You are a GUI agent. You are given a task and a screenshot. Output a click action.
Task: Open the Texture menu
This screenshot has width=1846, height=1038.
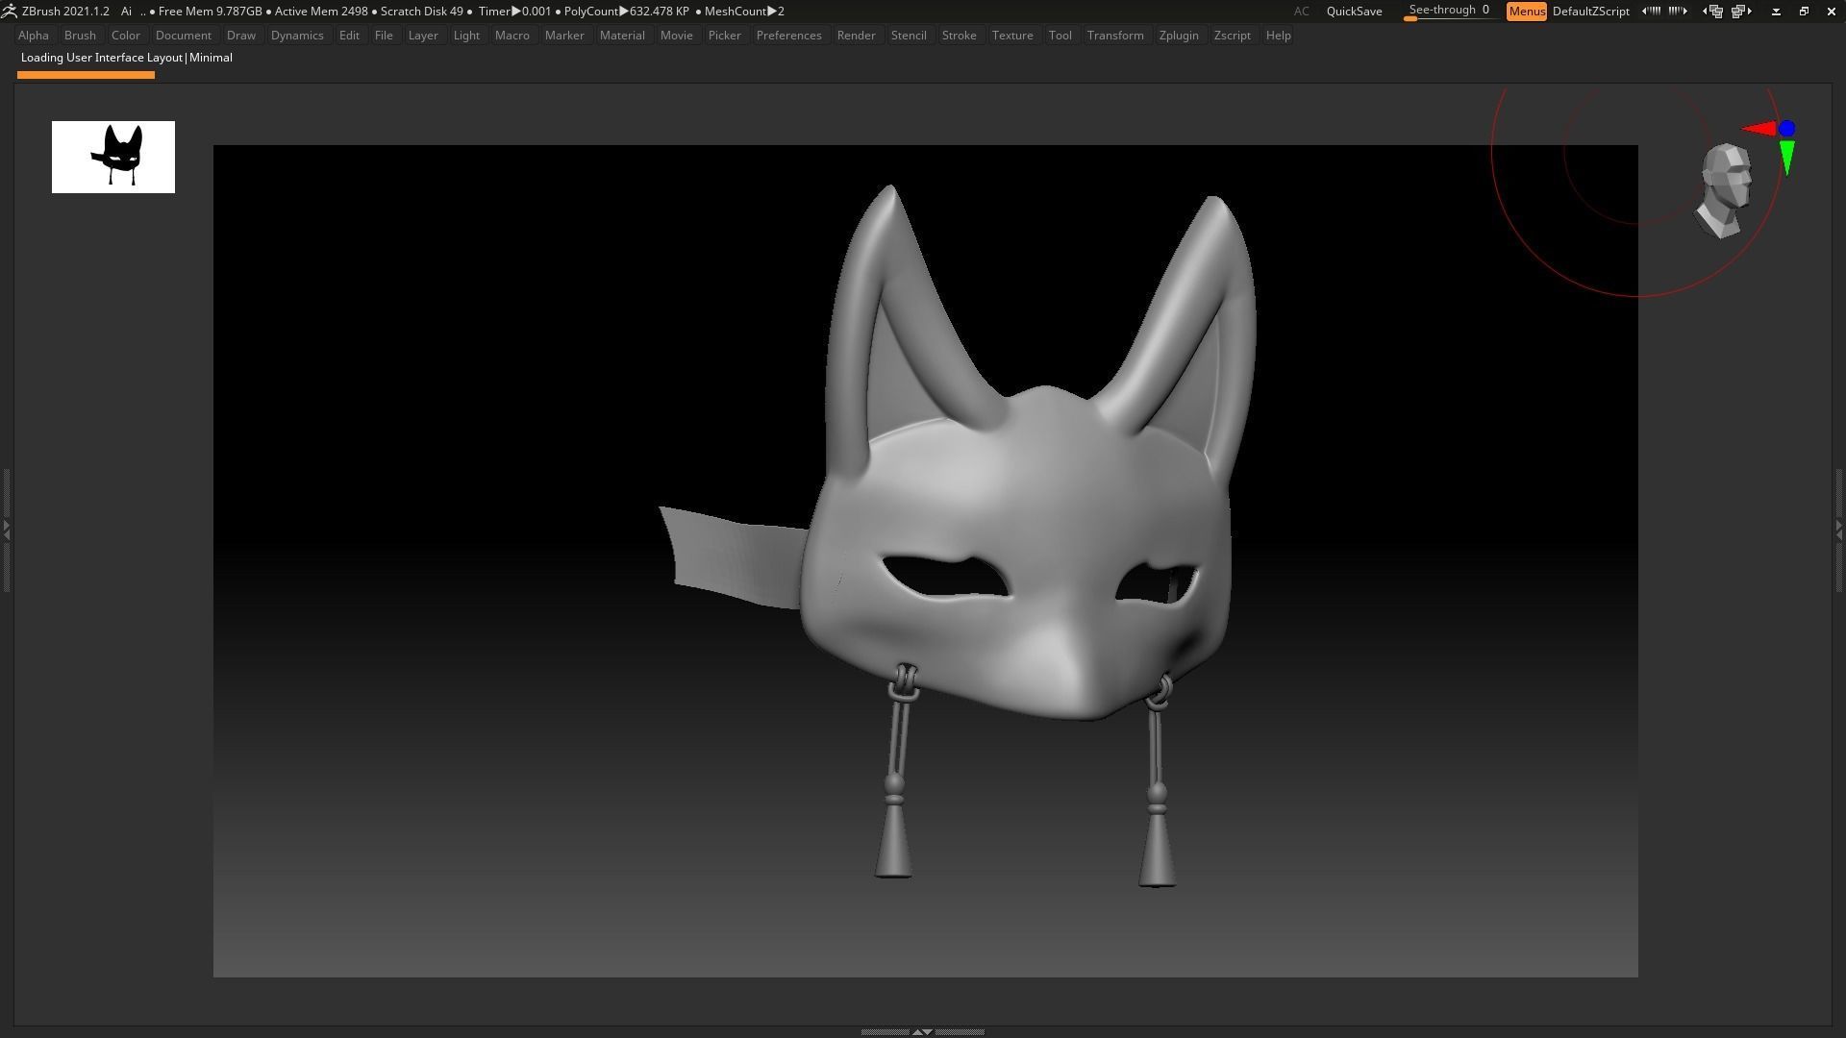tap(1012, 36)
